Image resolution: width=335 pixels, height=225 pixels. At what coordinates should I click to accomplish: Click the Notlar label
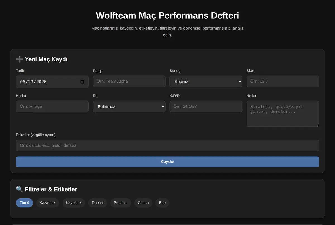coord(252,96)
